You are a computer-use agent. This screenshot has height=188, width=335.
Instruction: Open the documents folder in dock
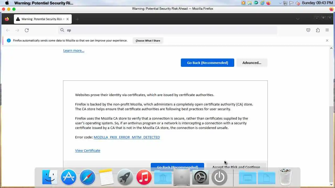click(x=266, y=177)
